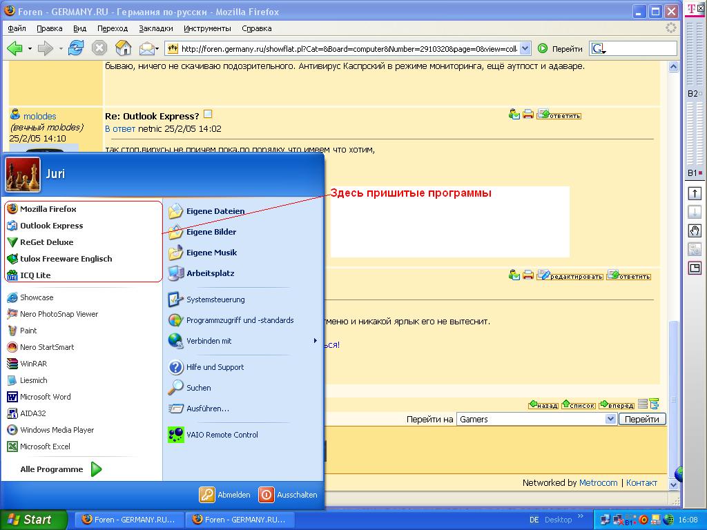Click the Abmelden log off button

coord(225,495)
